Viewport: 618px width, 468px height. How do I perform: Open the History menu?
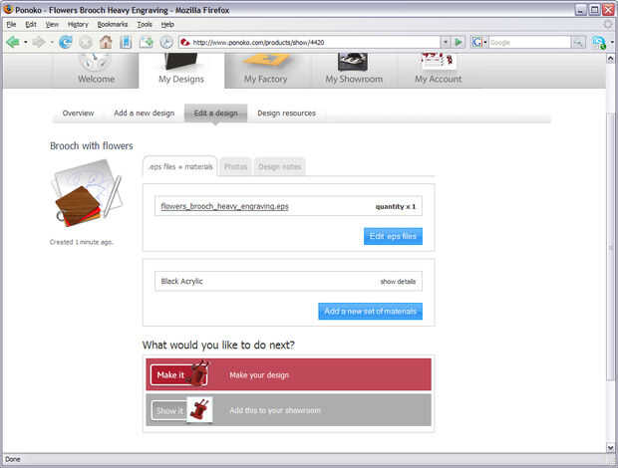(x=78, y=25)
